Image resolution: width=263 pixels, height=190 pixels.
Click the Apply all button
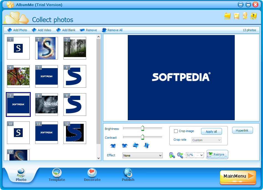(211, 131)
